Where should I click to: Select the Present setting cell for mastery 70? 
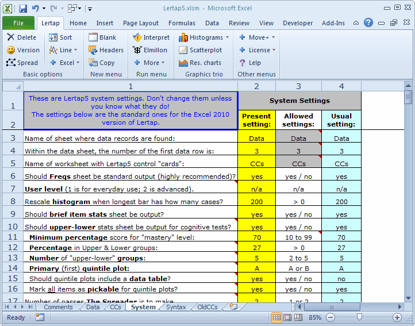coord(257,236)
